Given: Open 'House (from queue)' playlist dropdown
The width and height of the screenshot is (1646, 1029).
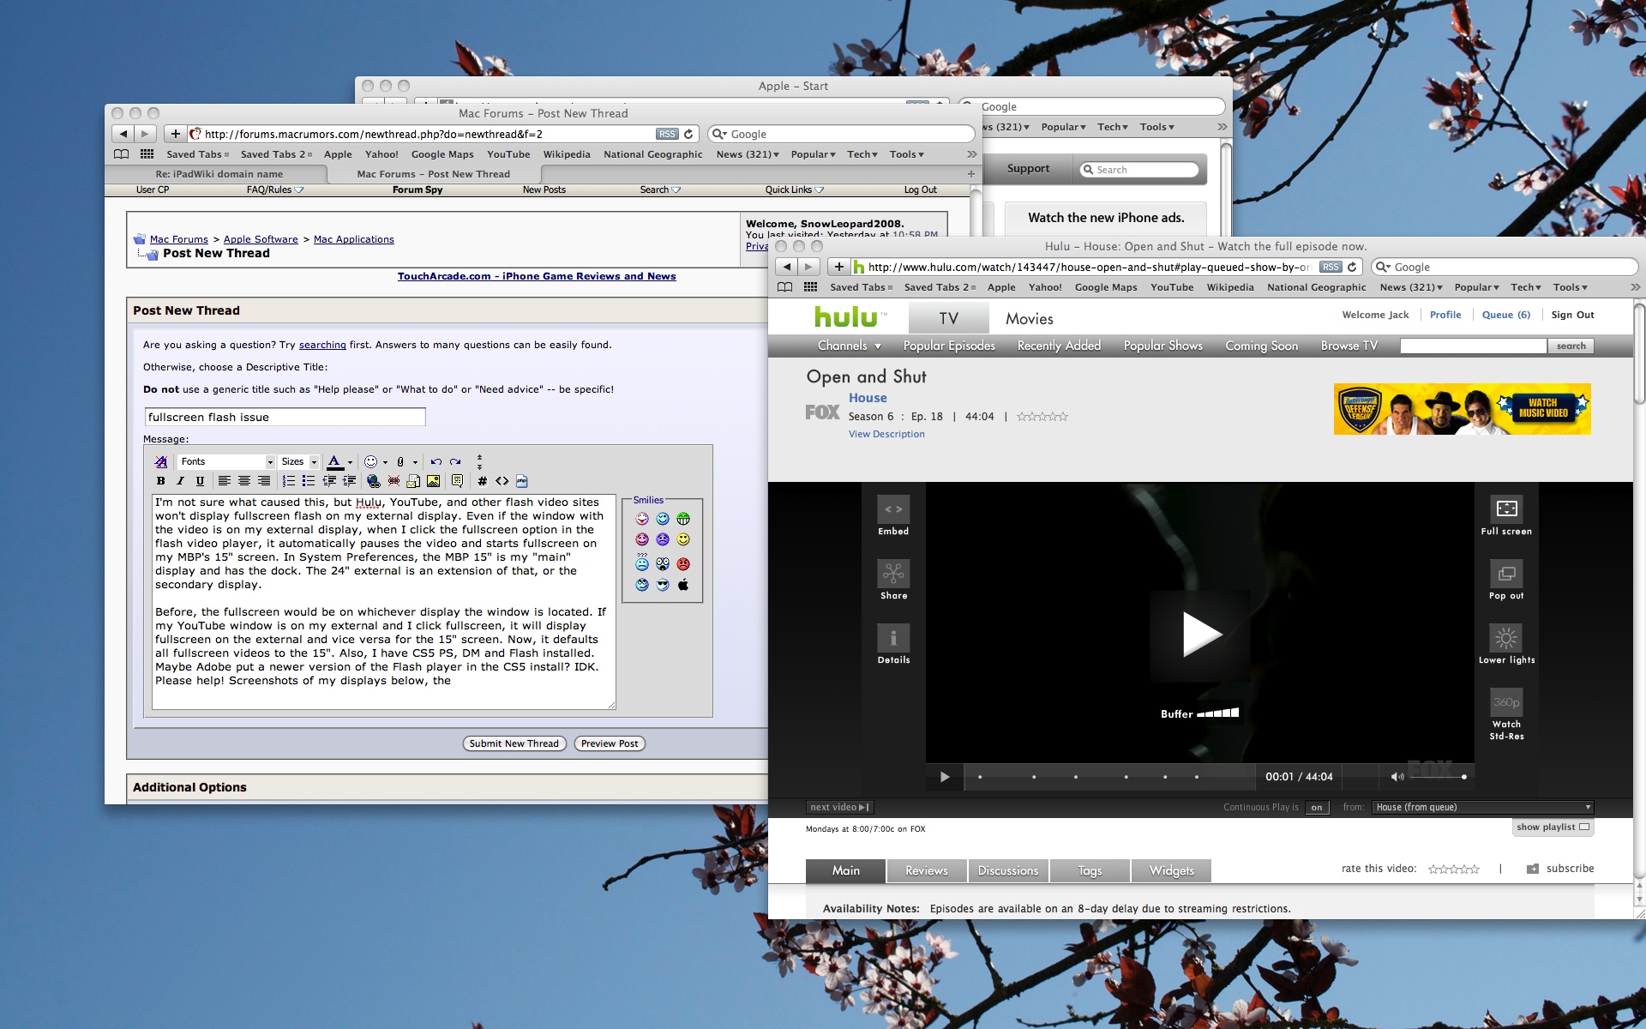Looking at the screenshot, I should (x=1483, y=807).
